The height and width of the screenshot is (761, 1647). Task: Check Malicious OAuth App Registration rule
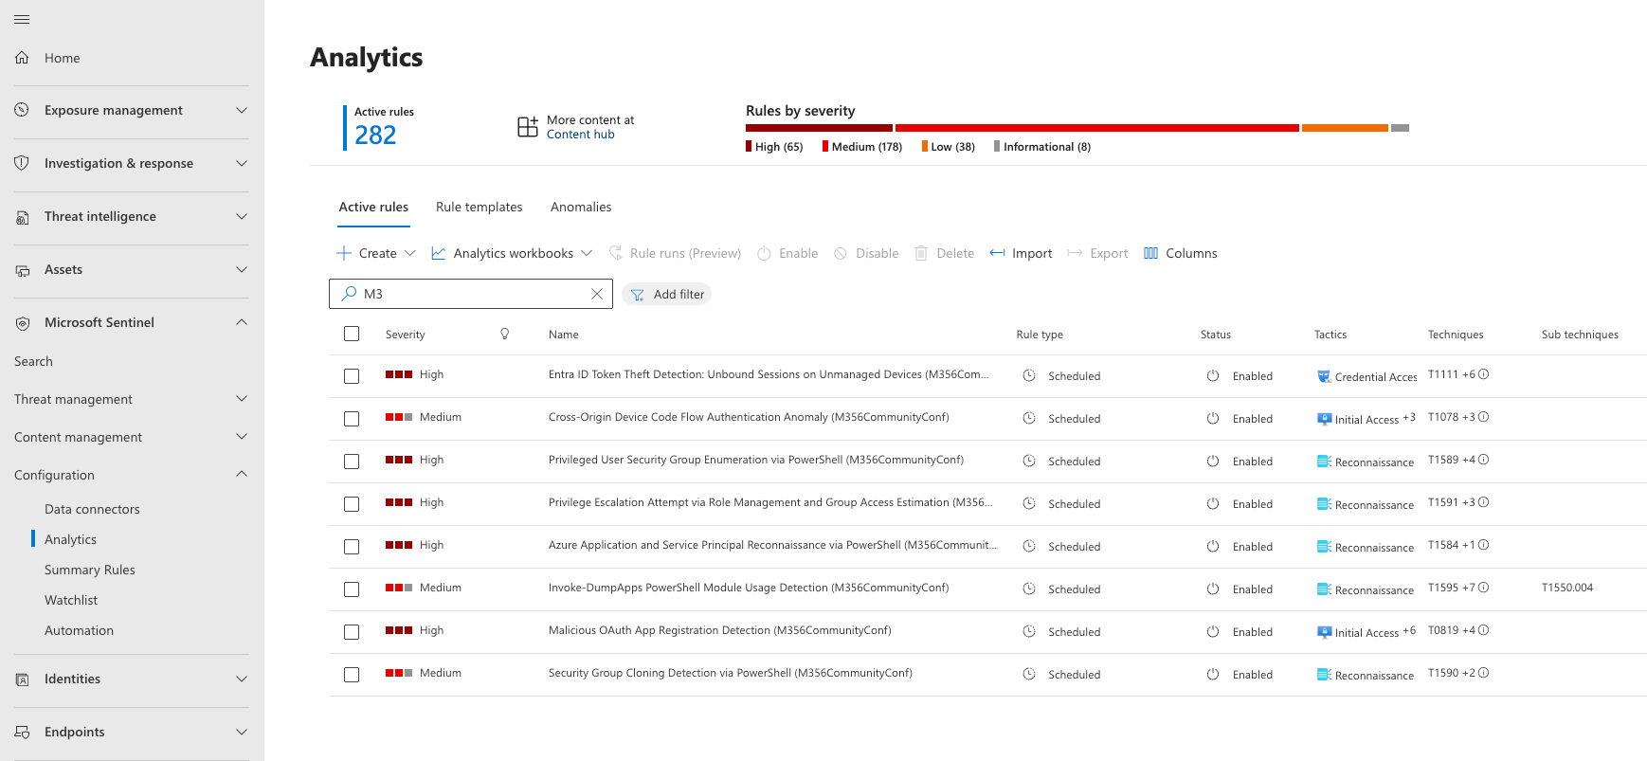(352, 632)
